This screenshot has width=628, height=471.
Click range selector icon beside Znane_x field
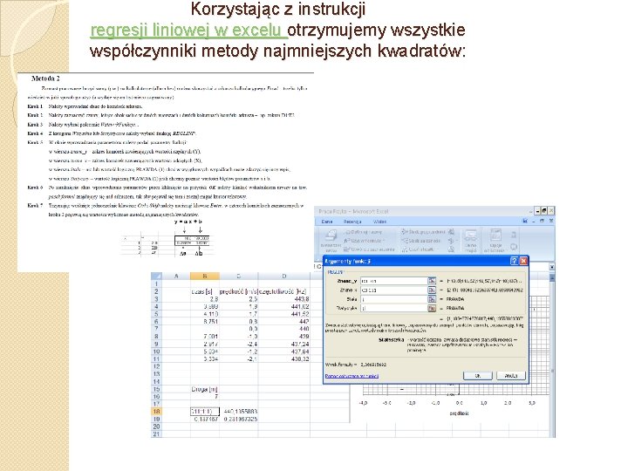432,290
